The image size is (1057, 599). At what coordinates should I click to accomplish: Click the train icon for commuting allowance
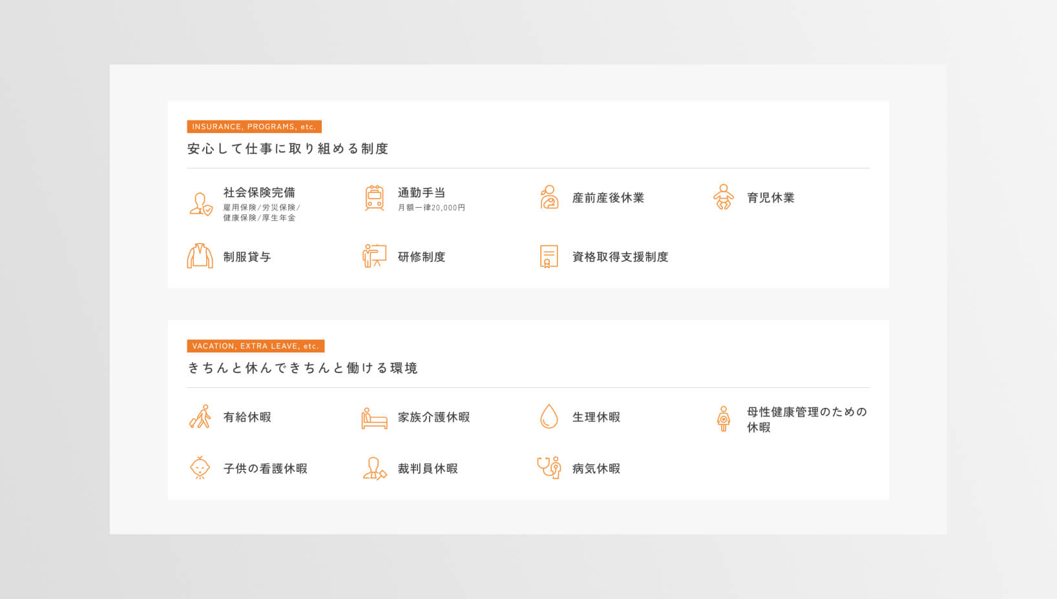(x=374, y=198)
